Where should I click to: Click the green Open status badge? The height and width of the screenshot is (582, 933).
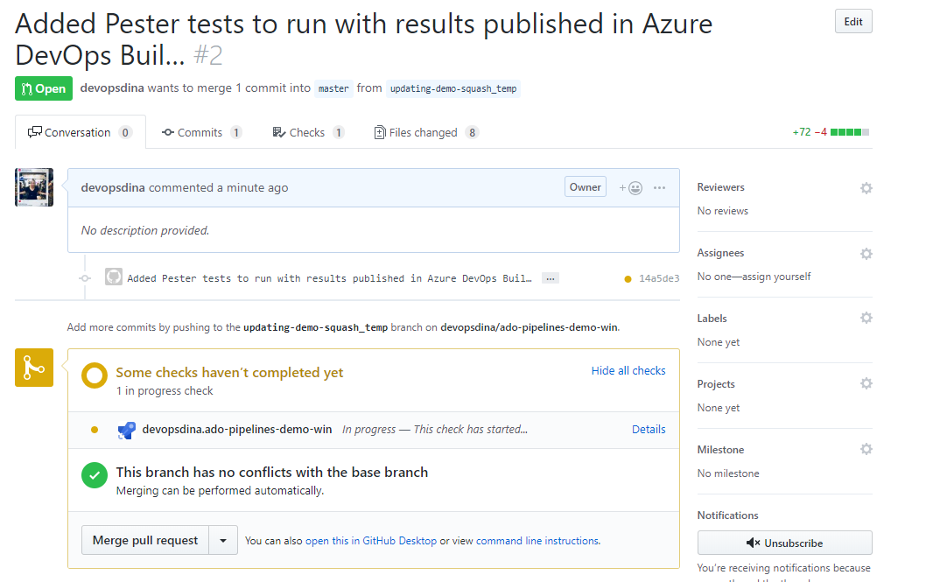click(x=44, y=88)
